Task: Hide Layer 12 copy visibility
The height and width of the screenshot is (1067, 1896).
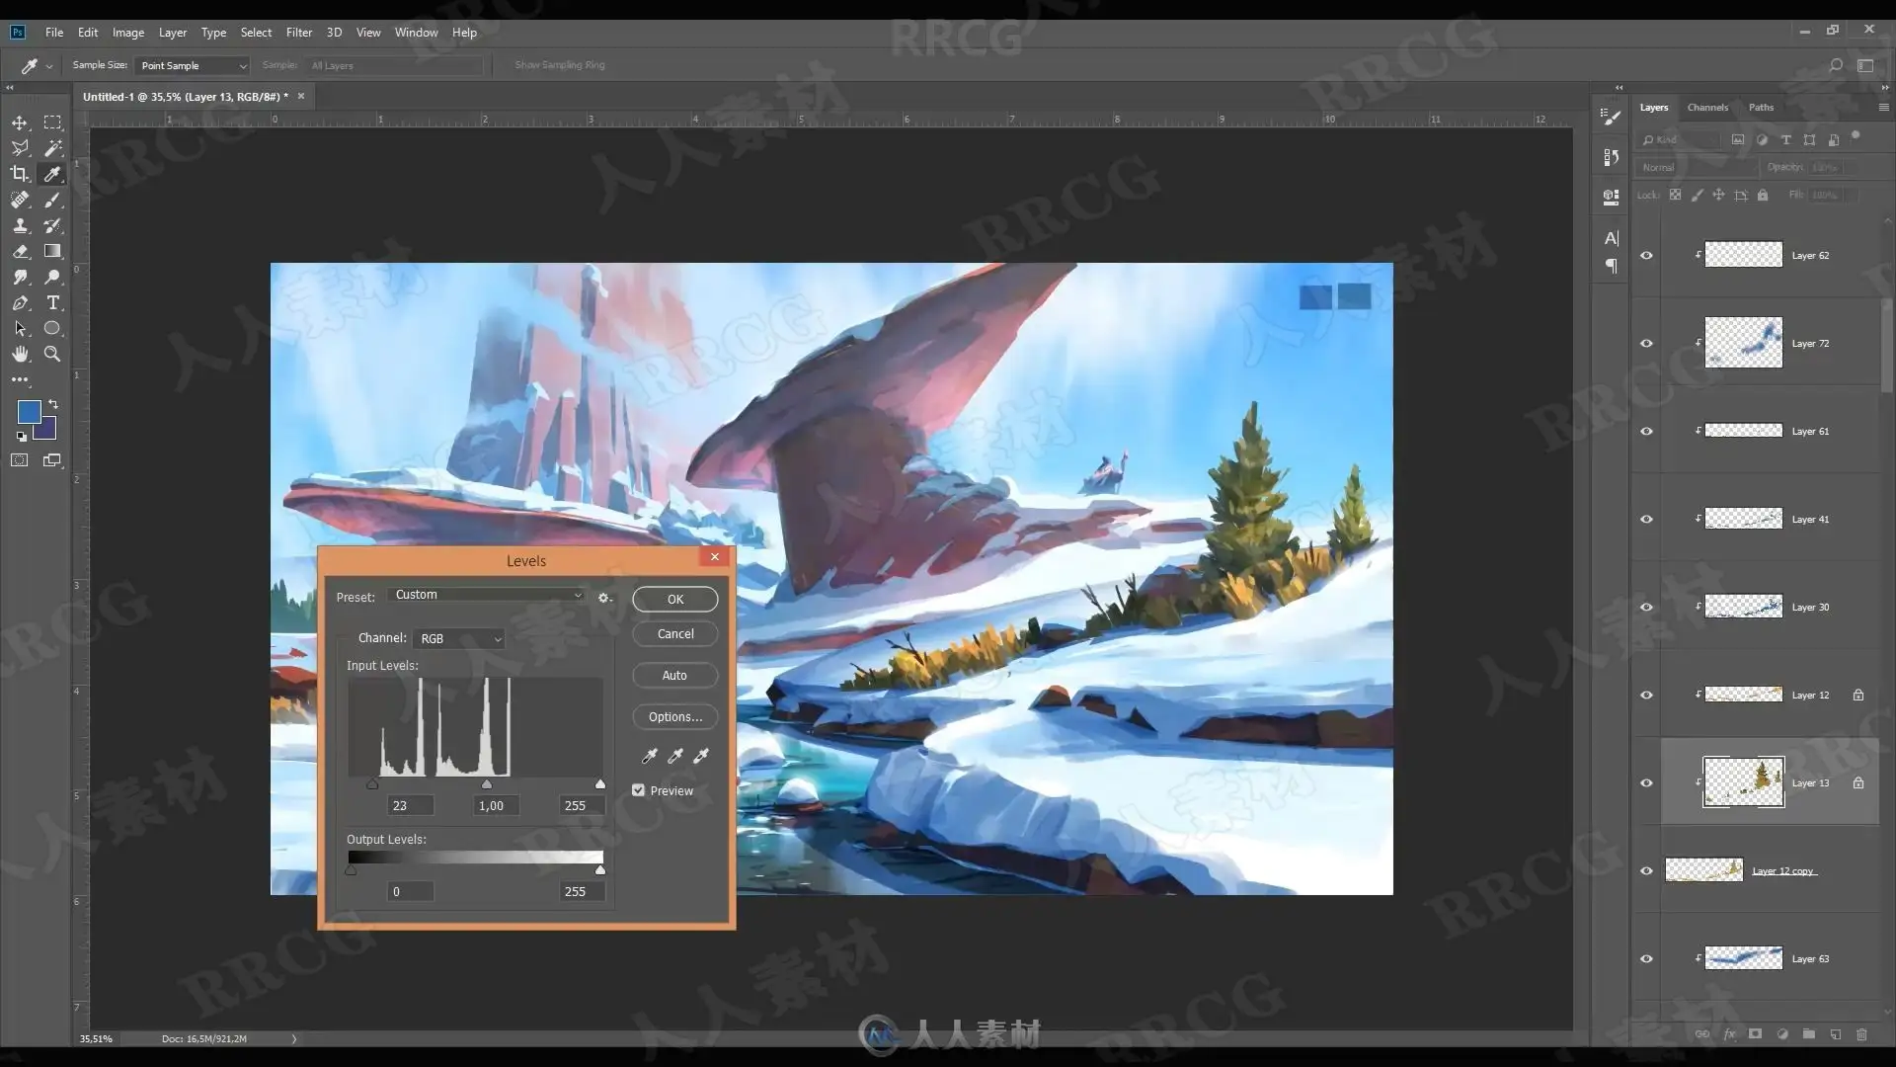Action: pos(1646,870)
